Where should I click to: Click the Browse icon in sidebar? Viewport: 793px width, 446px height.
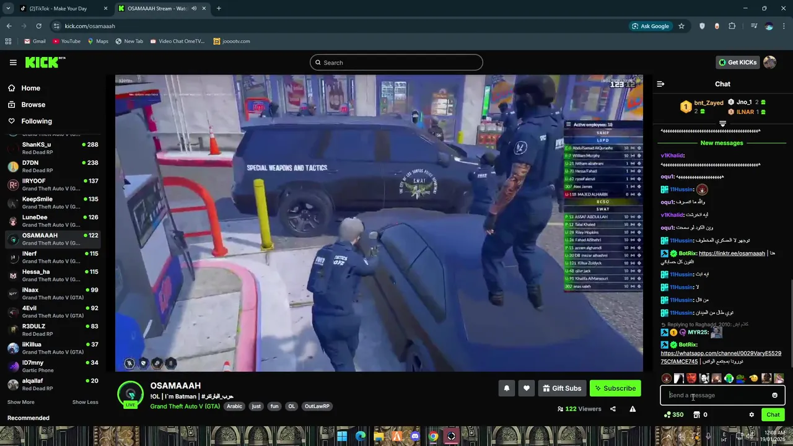12,105
